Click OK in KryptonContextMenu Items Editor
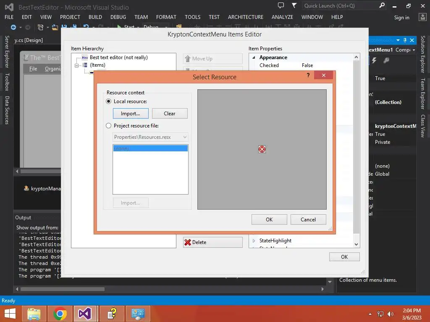The width and height of the screenshot is (430, 322). (x=344, y=257)
